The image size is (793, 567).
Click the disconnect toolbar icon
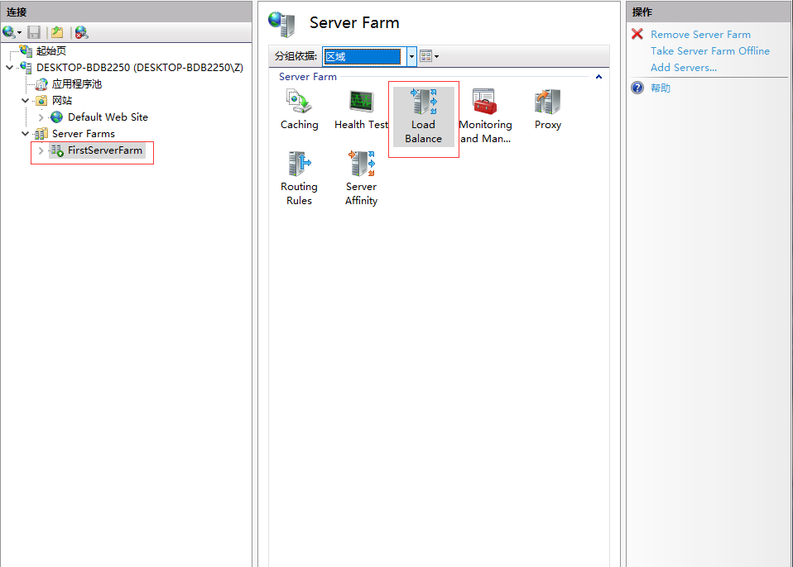coord(81,32)
